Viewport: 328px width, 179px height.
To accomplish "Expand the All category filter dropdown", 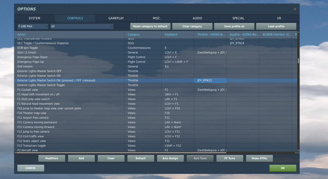I will click(x=82, y=26).
